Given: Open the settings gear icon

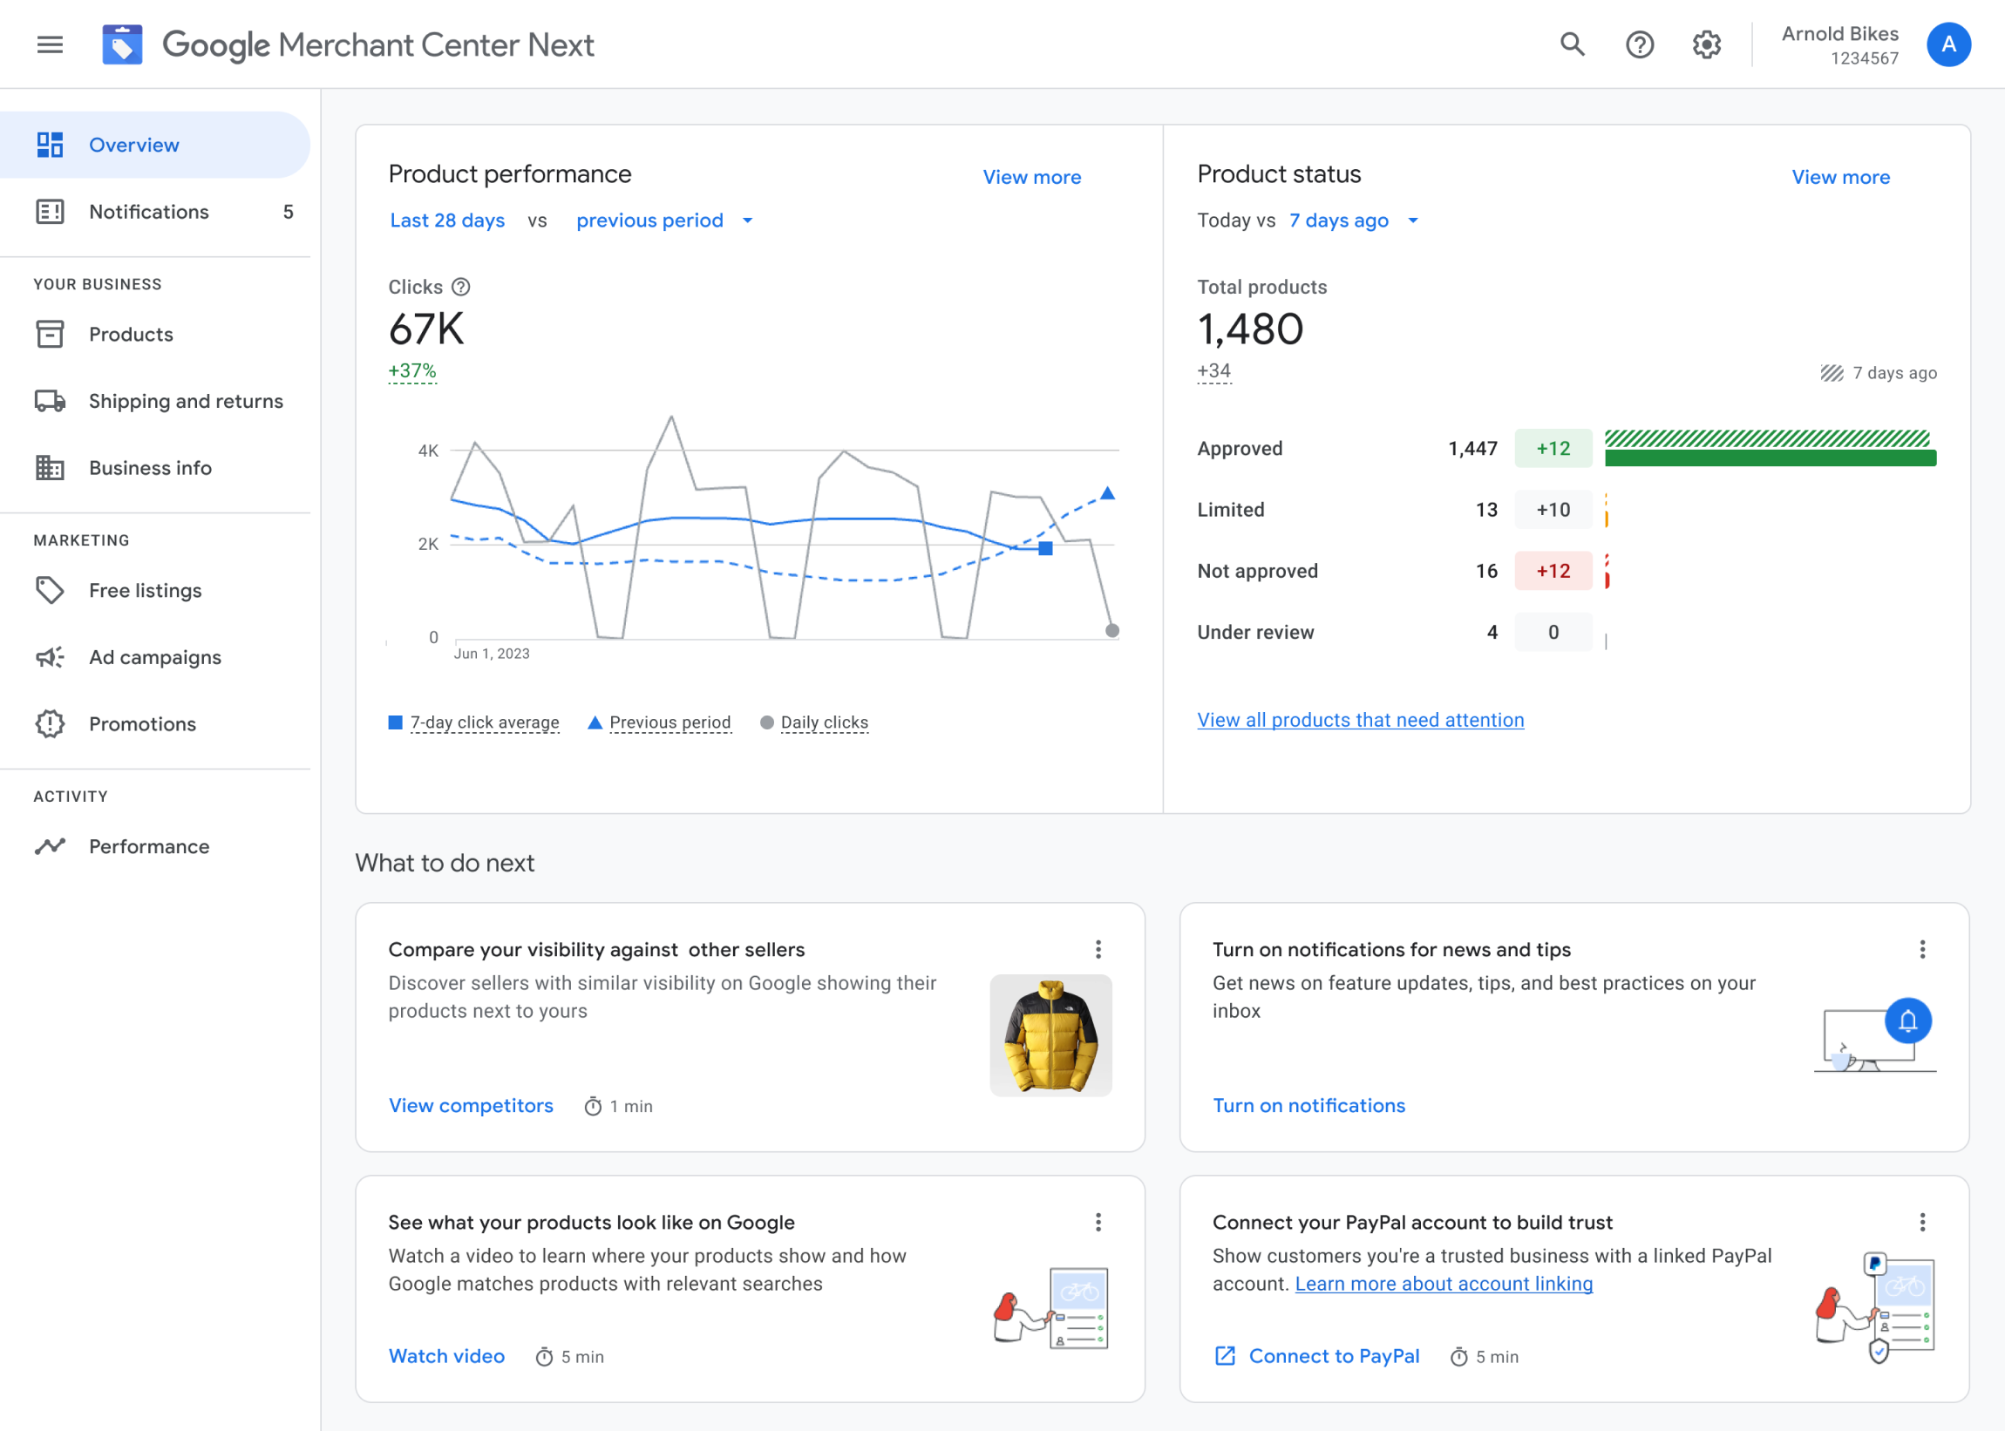Looking at the screenshot, I should (x=1706, y=44).
